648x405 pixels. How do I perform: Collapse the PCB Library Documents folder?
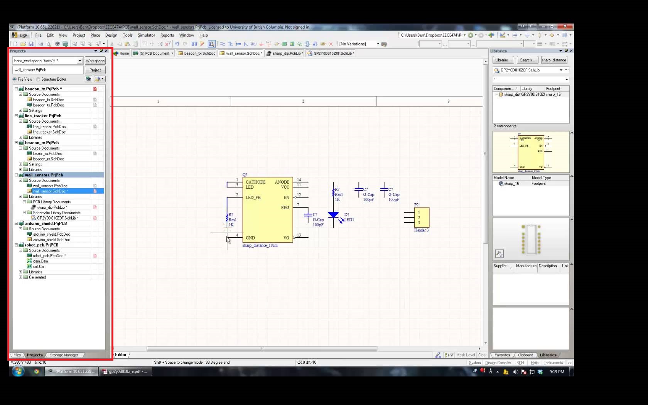(x=24, y=202)
